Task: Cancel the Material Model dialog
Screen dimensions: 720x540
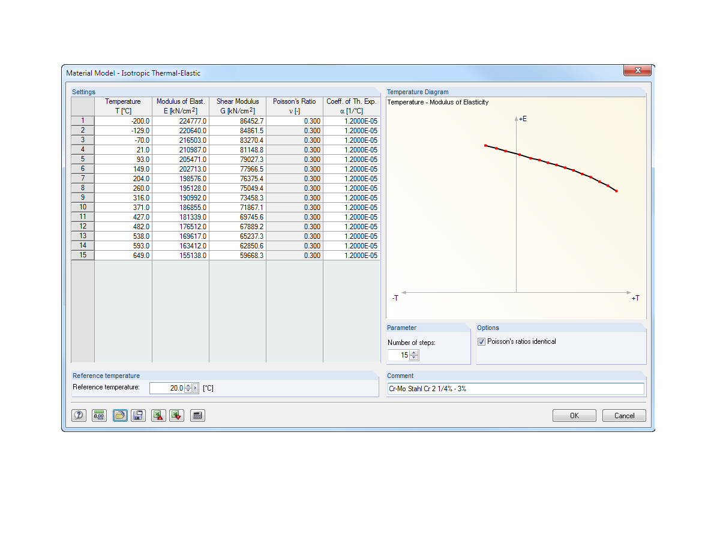Action: point(624,415)
